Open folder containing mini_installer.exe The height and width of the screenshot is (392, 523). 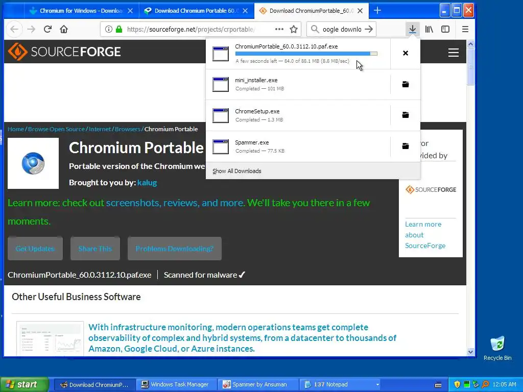click(405, 84)
